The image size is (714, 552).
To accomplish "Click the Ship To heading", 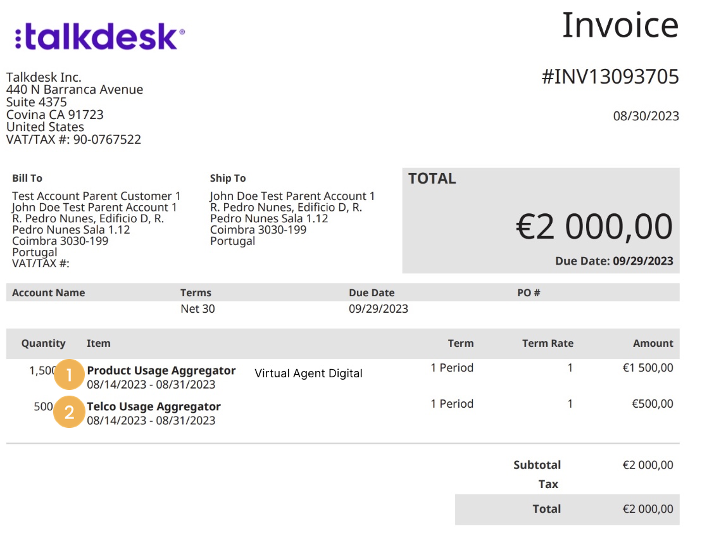I will [228, 179].
